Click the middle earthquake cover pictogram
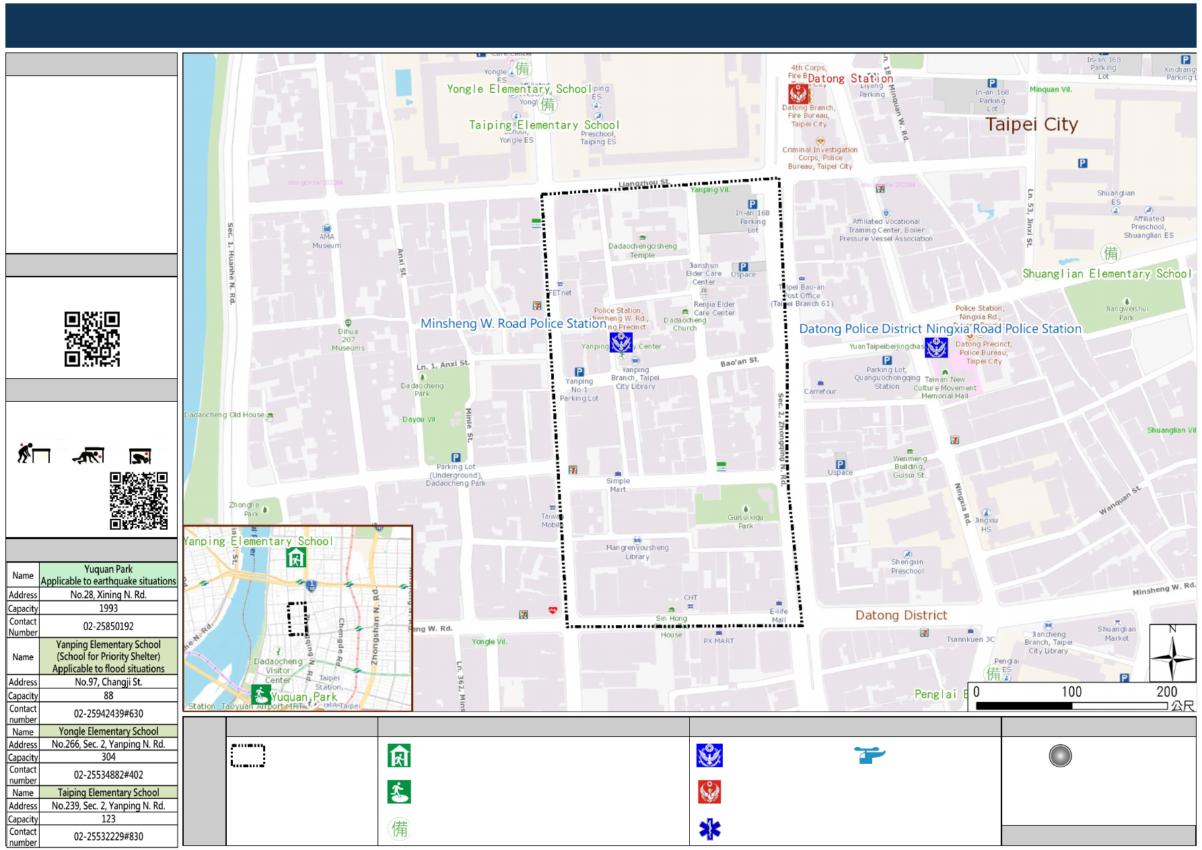This screenshot has width=1202, height=850. click(88, 455)
